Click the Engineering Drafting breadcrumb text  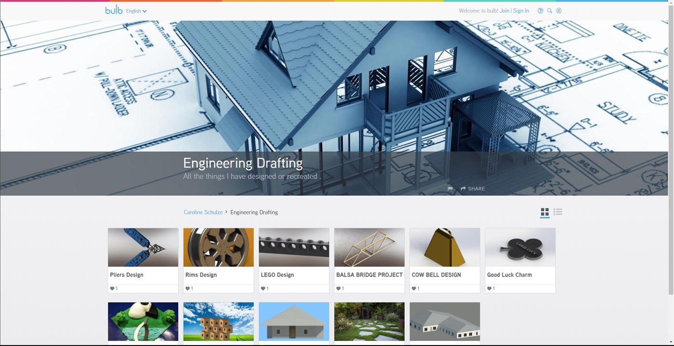(x=254, y=212)
